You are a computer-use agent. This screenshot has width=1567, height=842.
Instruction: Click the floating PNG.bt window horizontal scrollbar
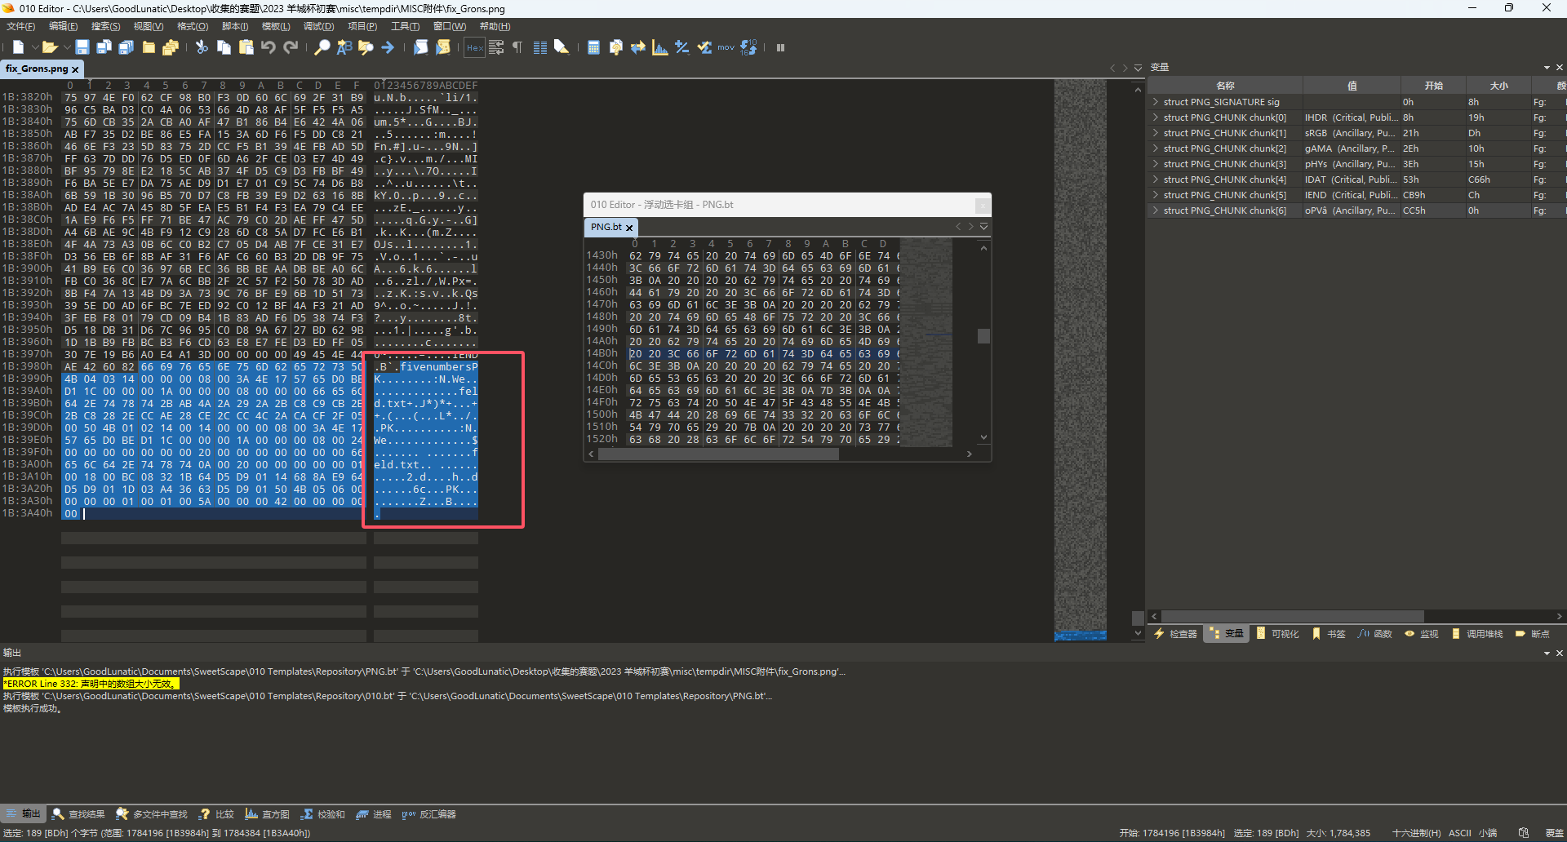[718, 454]
